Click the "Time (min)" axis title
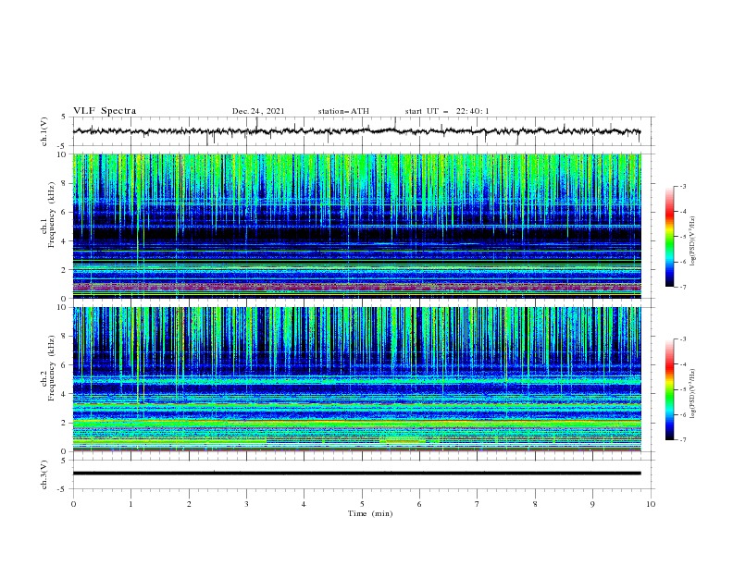This screenshot has height=566, width=733. 370,513
